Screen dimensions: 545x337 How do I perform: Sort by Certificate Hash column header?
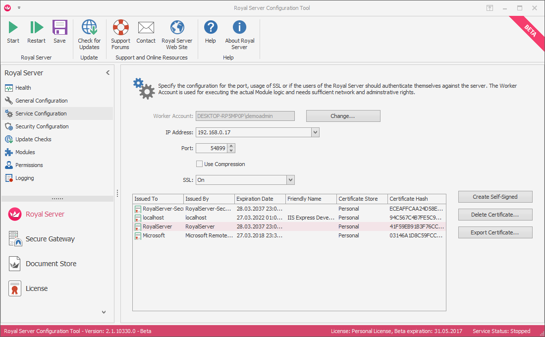tap(417, 199)
